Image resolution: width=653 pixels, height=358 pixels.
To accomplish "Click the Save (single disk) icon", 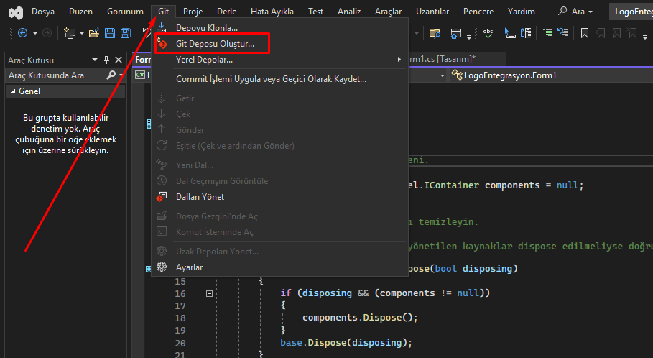I will click(x=110, y=33).
